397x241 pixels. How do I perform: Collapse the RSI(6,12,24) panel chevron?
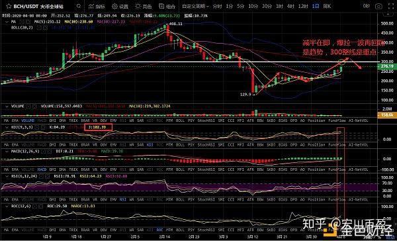(x=7, y=176)
